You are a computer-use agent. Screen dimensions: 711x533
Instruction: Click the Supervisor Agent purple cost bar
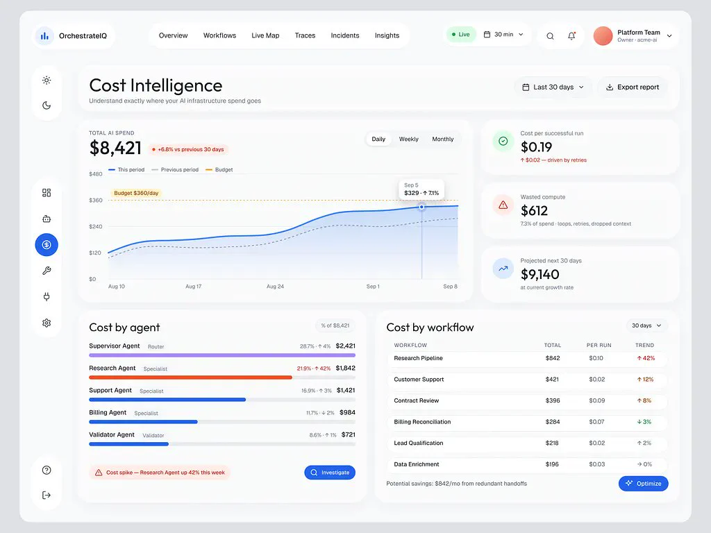pyautogui.click(x=222, y=355)
